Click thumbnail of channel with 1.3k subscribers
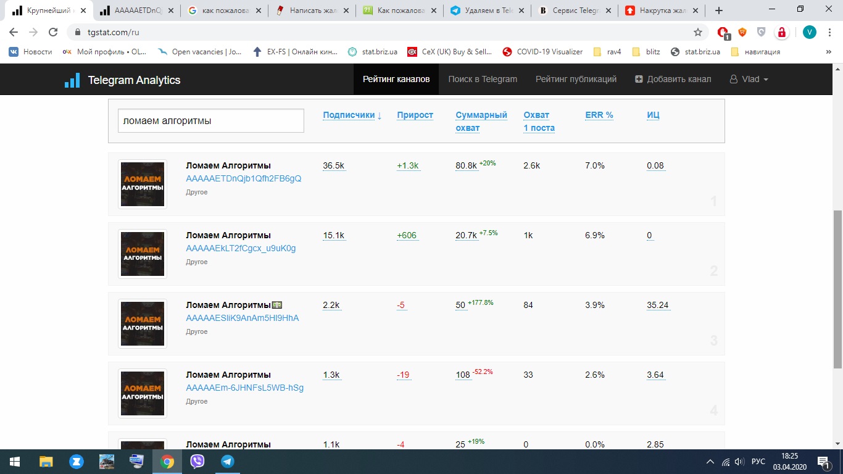 143,393
